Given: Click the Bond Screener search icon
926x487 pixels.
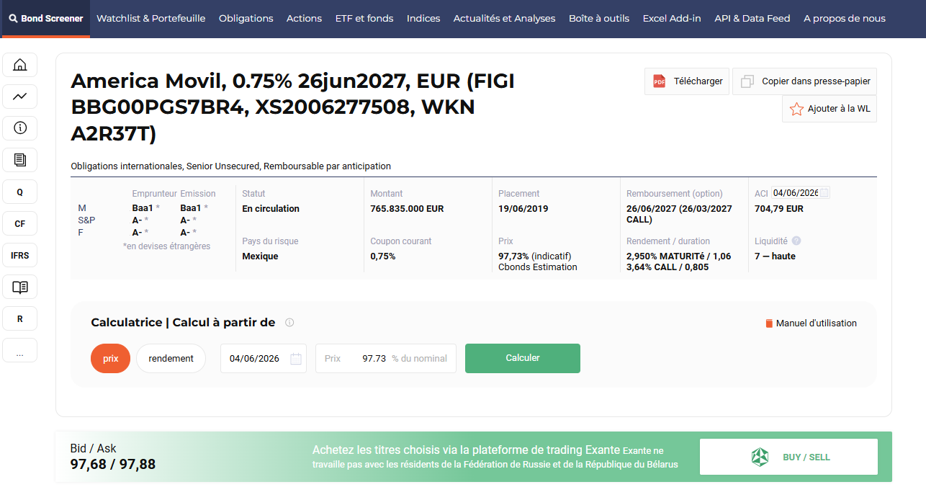Looking at the screenshot, I should coord(13,19).
